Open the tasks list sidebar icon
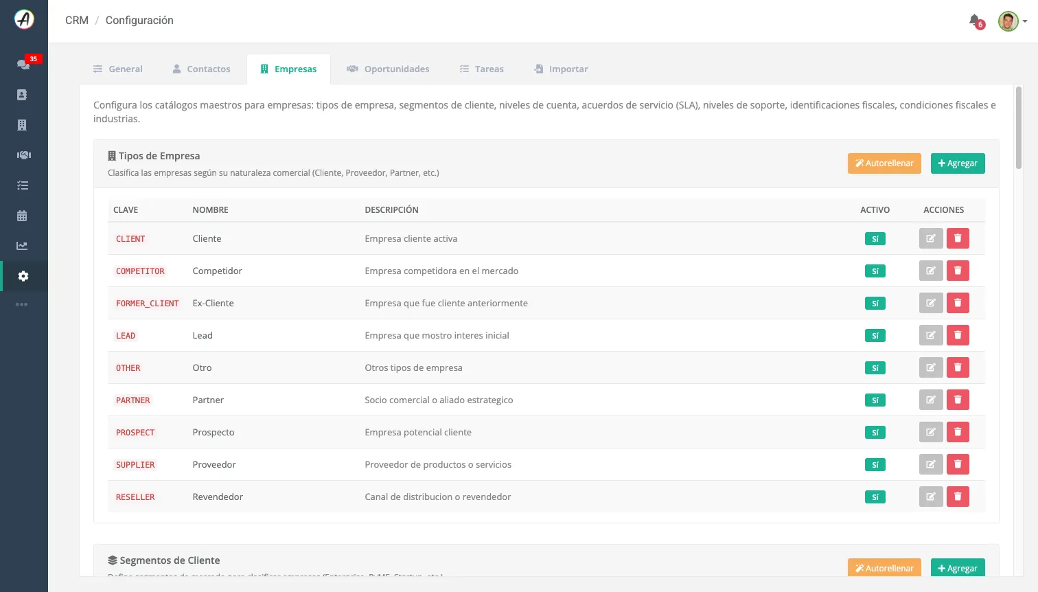 pyautogui.click(x=23, y=185)
